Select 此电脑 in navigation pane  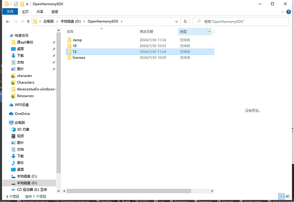pyautogui.click(x=20, y=122)
